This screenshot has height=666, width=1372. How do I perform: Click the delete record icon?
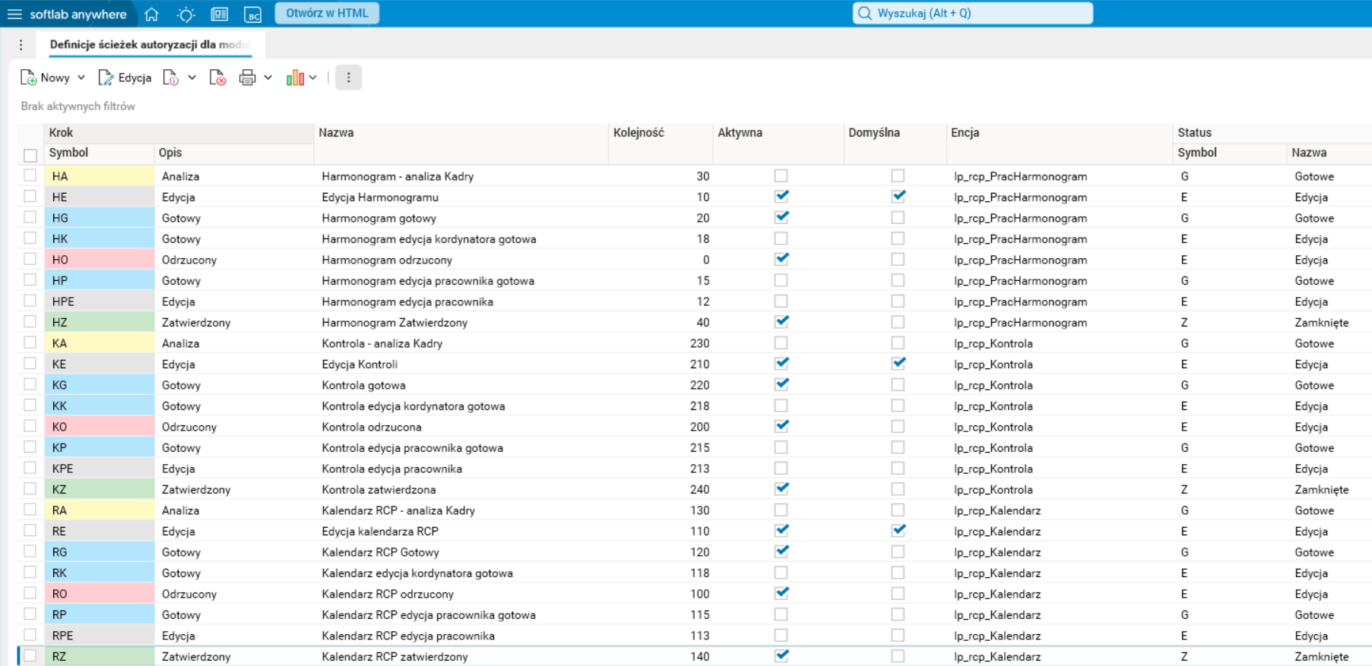tap(218, 77)
